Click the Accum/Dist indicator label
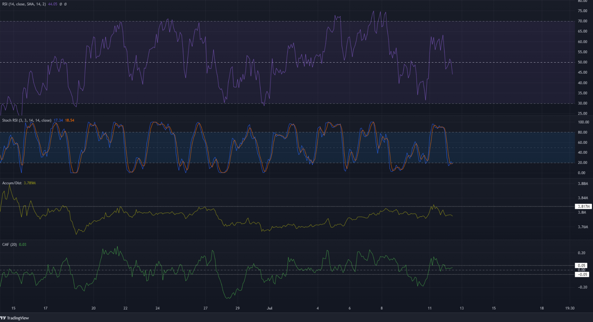The width and height of the screenshot is (593, 322). click(12, 183)
